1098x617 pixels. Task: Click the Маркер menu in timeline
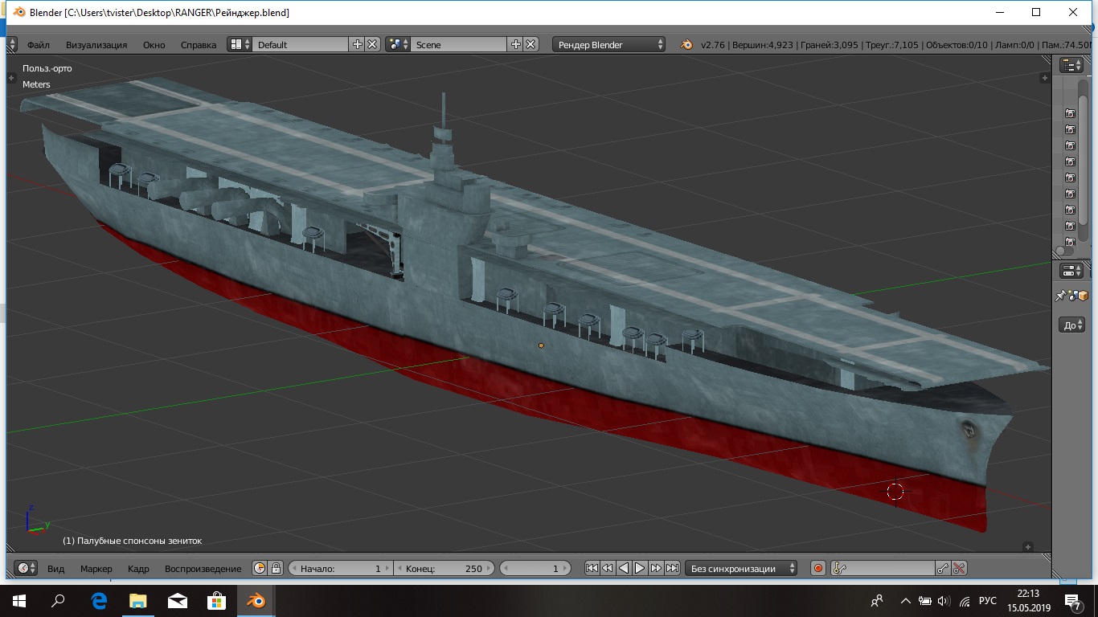pyautogui.click(x=96, y=569)
